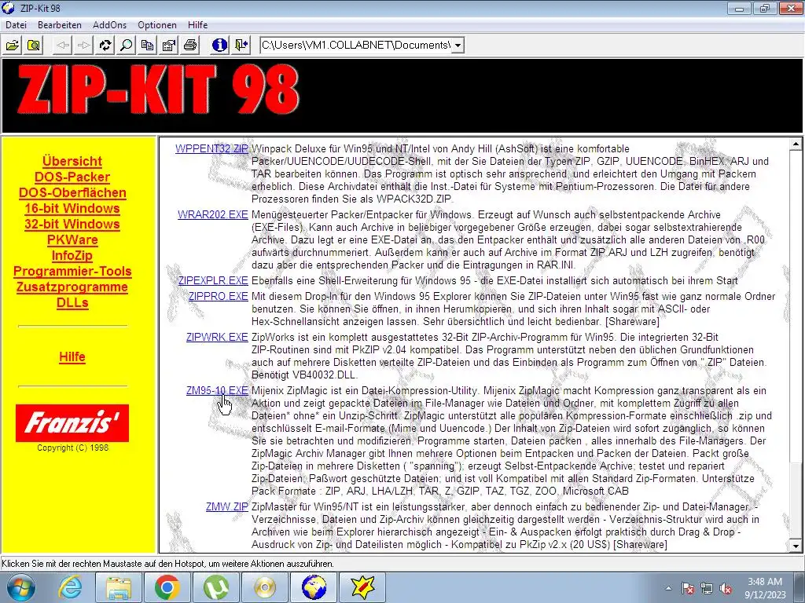
Task: Open the Windows Start button
Action: pos(21,587)
